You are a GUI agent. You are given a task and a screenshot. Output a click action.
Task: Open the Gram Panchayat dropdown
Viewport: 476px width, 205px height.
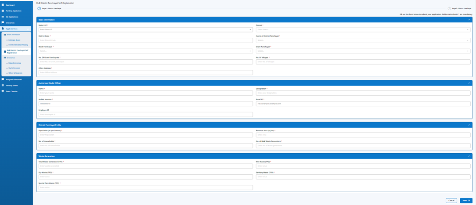pyautogui.click(x=363, y=51)
